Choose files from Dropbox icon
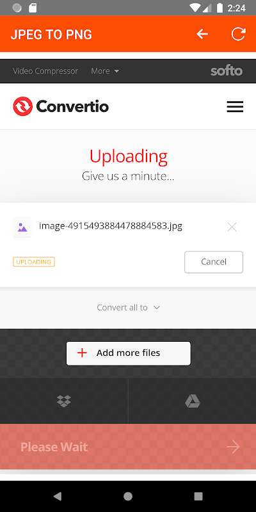Image resolution: width=256 pixels, height=512 pixels. 64,401
